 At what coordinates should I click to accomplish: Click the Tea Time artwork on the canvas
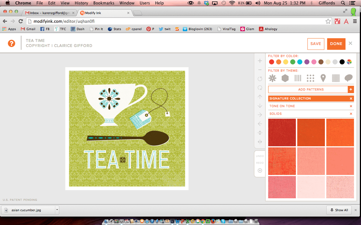tap(127, 129)
